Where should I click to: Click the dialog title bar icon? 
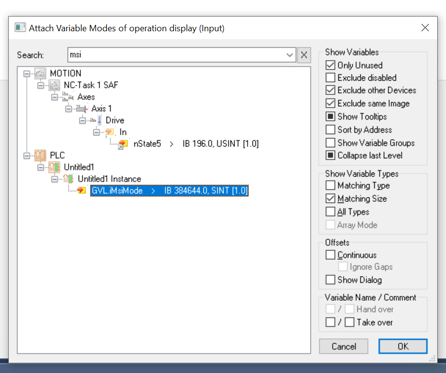(x=20, y=28)
